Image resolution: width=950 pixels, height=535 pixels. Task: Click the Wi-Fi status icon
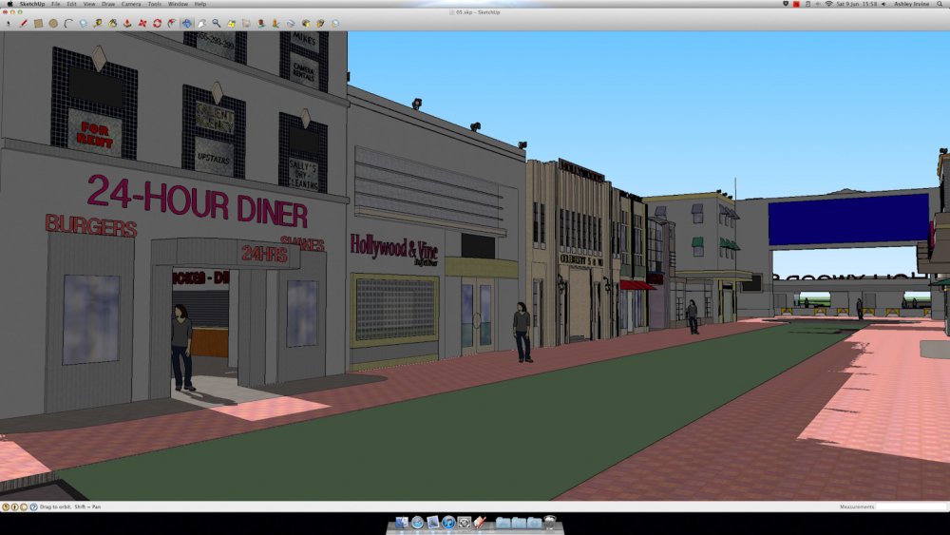click(x=828, y=4)
